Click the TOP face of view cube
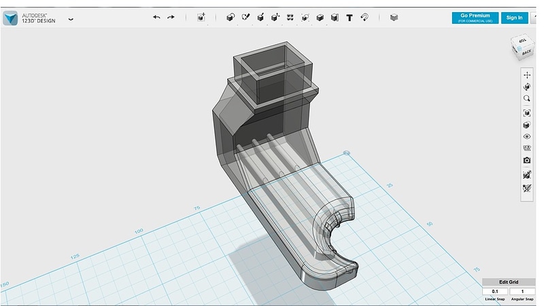 [x=522, y=41]
